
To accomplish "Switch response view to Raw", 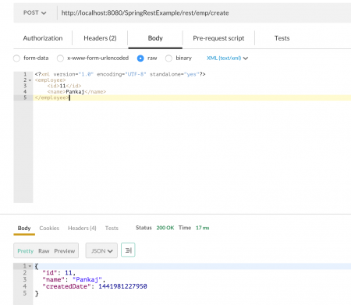I will (44, 251).
